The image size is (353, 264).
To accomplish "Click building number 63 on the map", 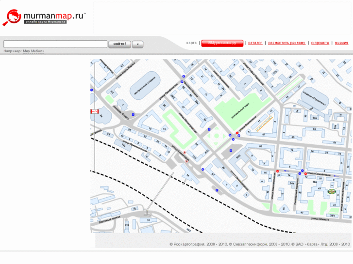I will point(314,129).
